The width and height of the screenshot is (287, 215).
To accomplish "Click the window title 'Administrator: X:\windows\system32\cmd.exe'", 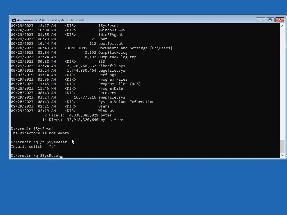I will click(x=50, y=20).
